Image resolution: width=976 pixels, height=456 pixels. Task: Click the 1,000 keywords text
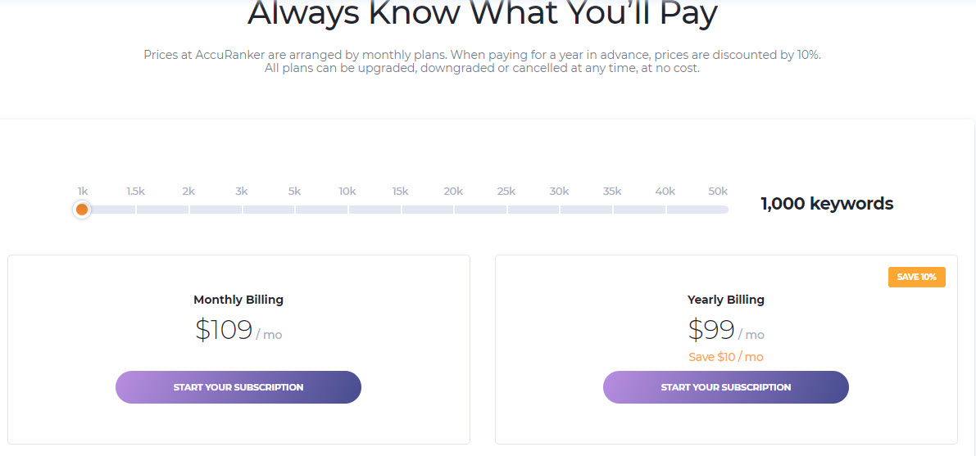pyautogui.click(x=827, y=204)
